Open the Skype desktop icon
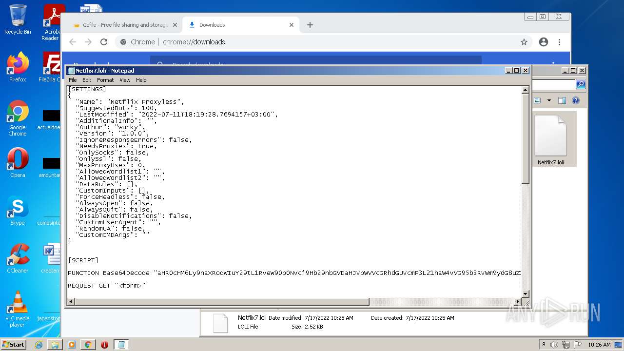The height and width of the screenshot is (351, 624). [x=18, y=211]
